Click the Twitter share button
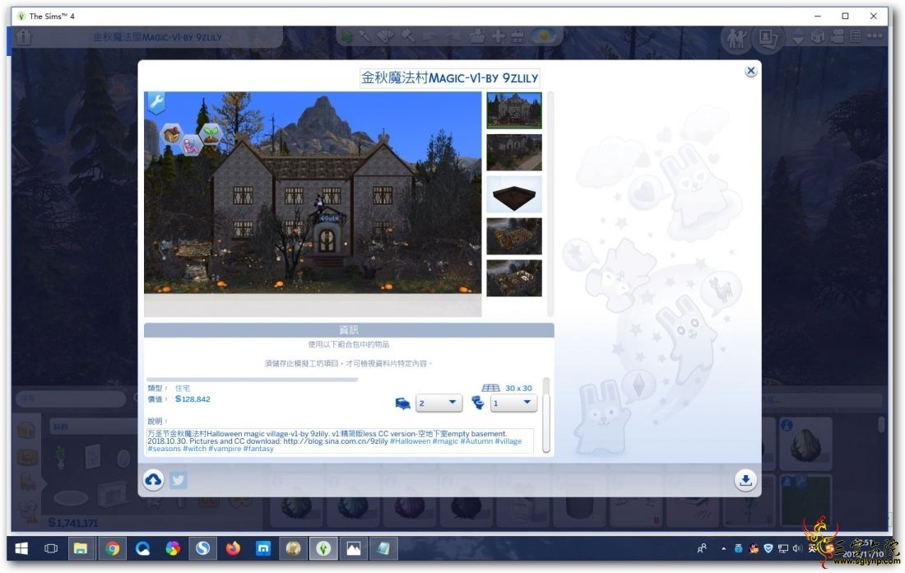The image size is (905, 573). 179,481
